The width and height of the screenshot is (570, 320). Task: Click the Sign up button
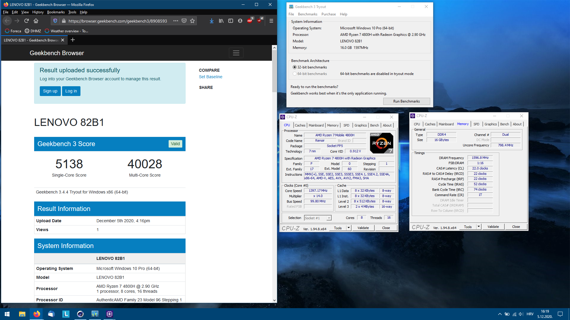(x=50, y=91)
